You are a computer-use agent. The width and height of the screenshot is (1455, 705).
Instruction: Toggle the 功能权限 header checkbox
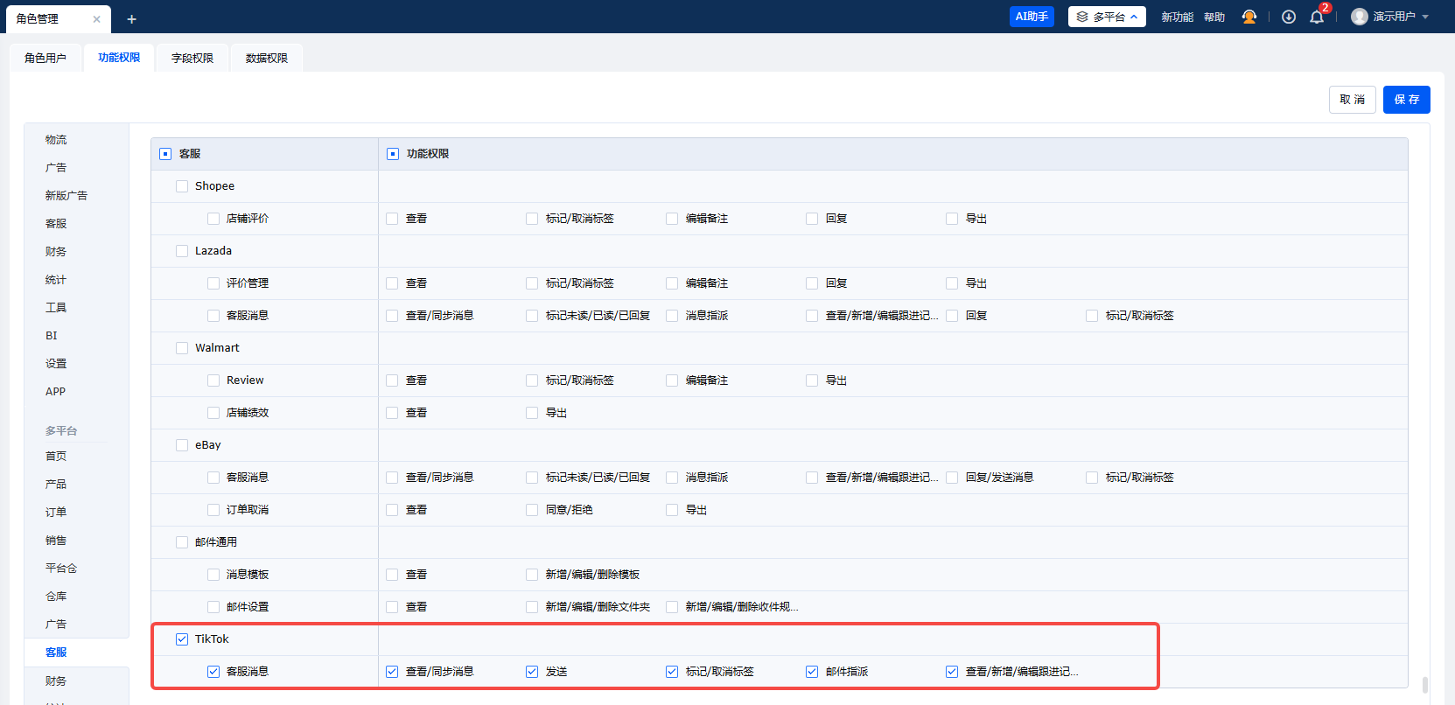point(393,154)
